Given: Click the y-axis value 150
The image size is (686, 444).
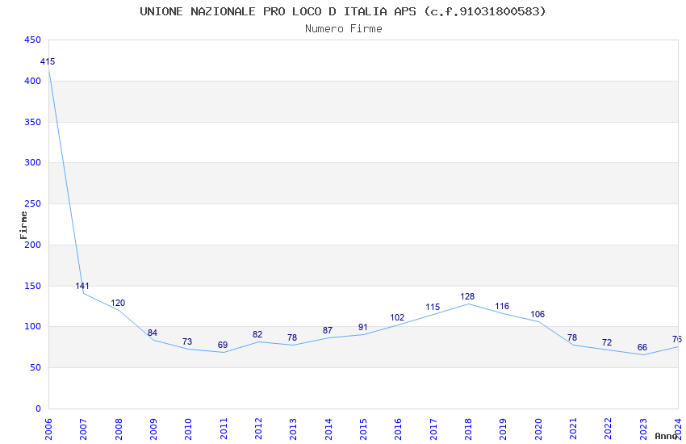Looking at the screenshot, I should (33, 286).
